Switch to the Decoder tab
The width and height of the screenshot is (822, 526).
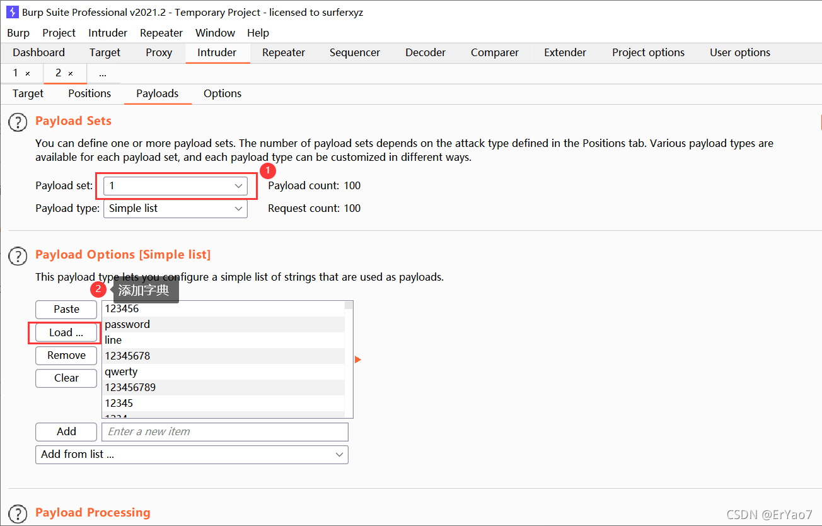pos(425,52)
